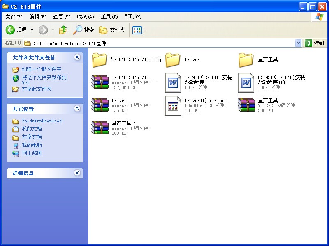
Task: Open 共享文档 link
Action: tap(32, 137)
